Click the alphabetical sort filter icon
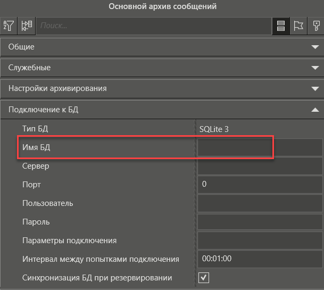The image size is (324, 290). coord(9,26)
